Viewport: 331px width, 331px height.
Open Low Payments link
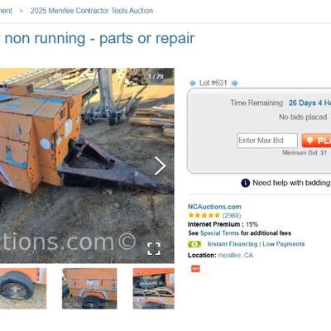click(x=284, y=244)
